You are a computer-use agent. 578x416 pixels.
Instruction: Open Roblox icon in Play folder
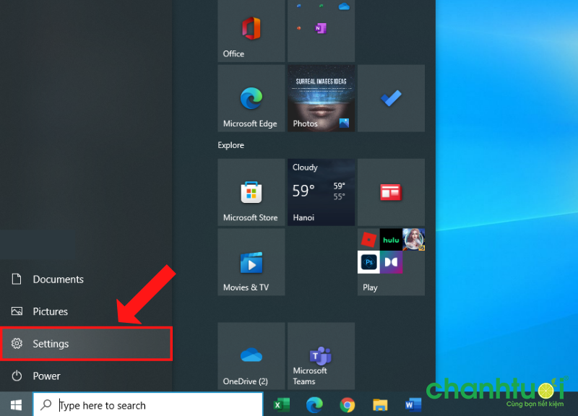[x=368, y=240]
